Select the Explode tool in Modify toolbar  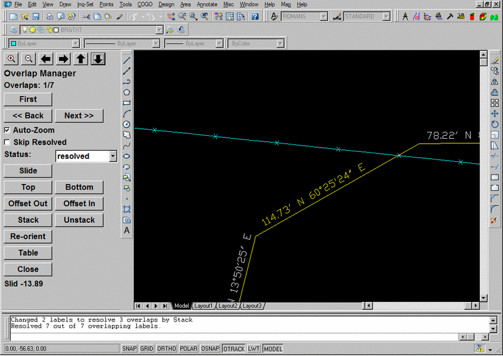click(494, 220)
